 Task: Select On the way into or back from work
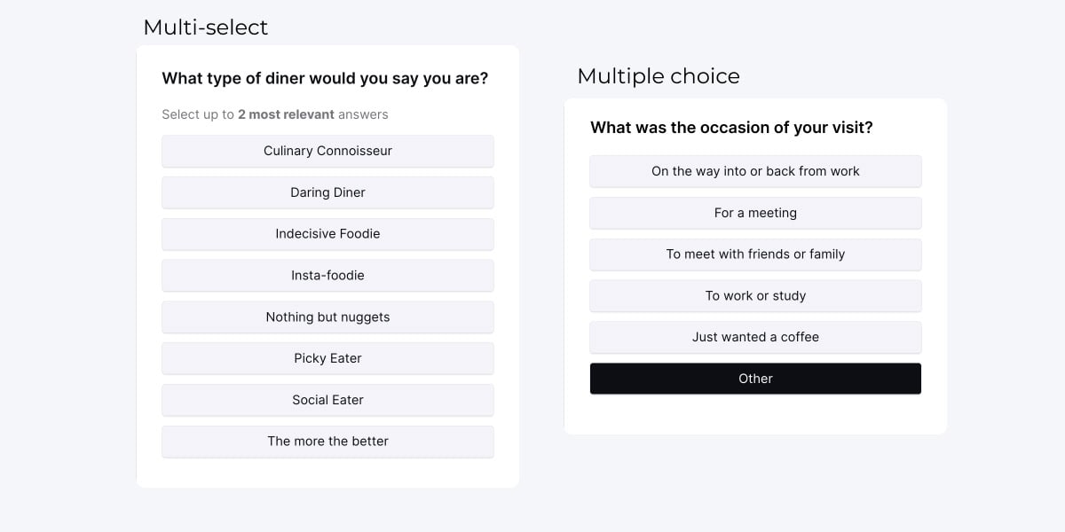pyautogui.click(x=755, y=171)
